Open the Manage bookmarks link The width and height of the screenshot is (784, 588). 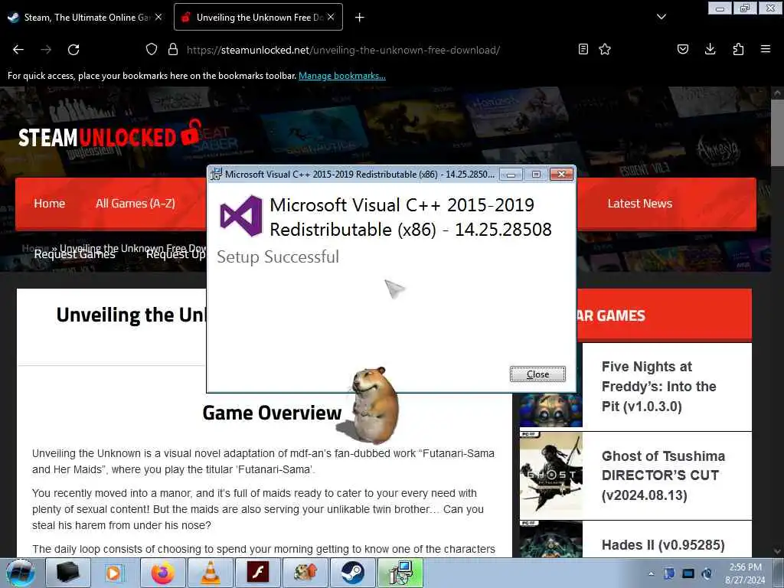click(342, 76)
